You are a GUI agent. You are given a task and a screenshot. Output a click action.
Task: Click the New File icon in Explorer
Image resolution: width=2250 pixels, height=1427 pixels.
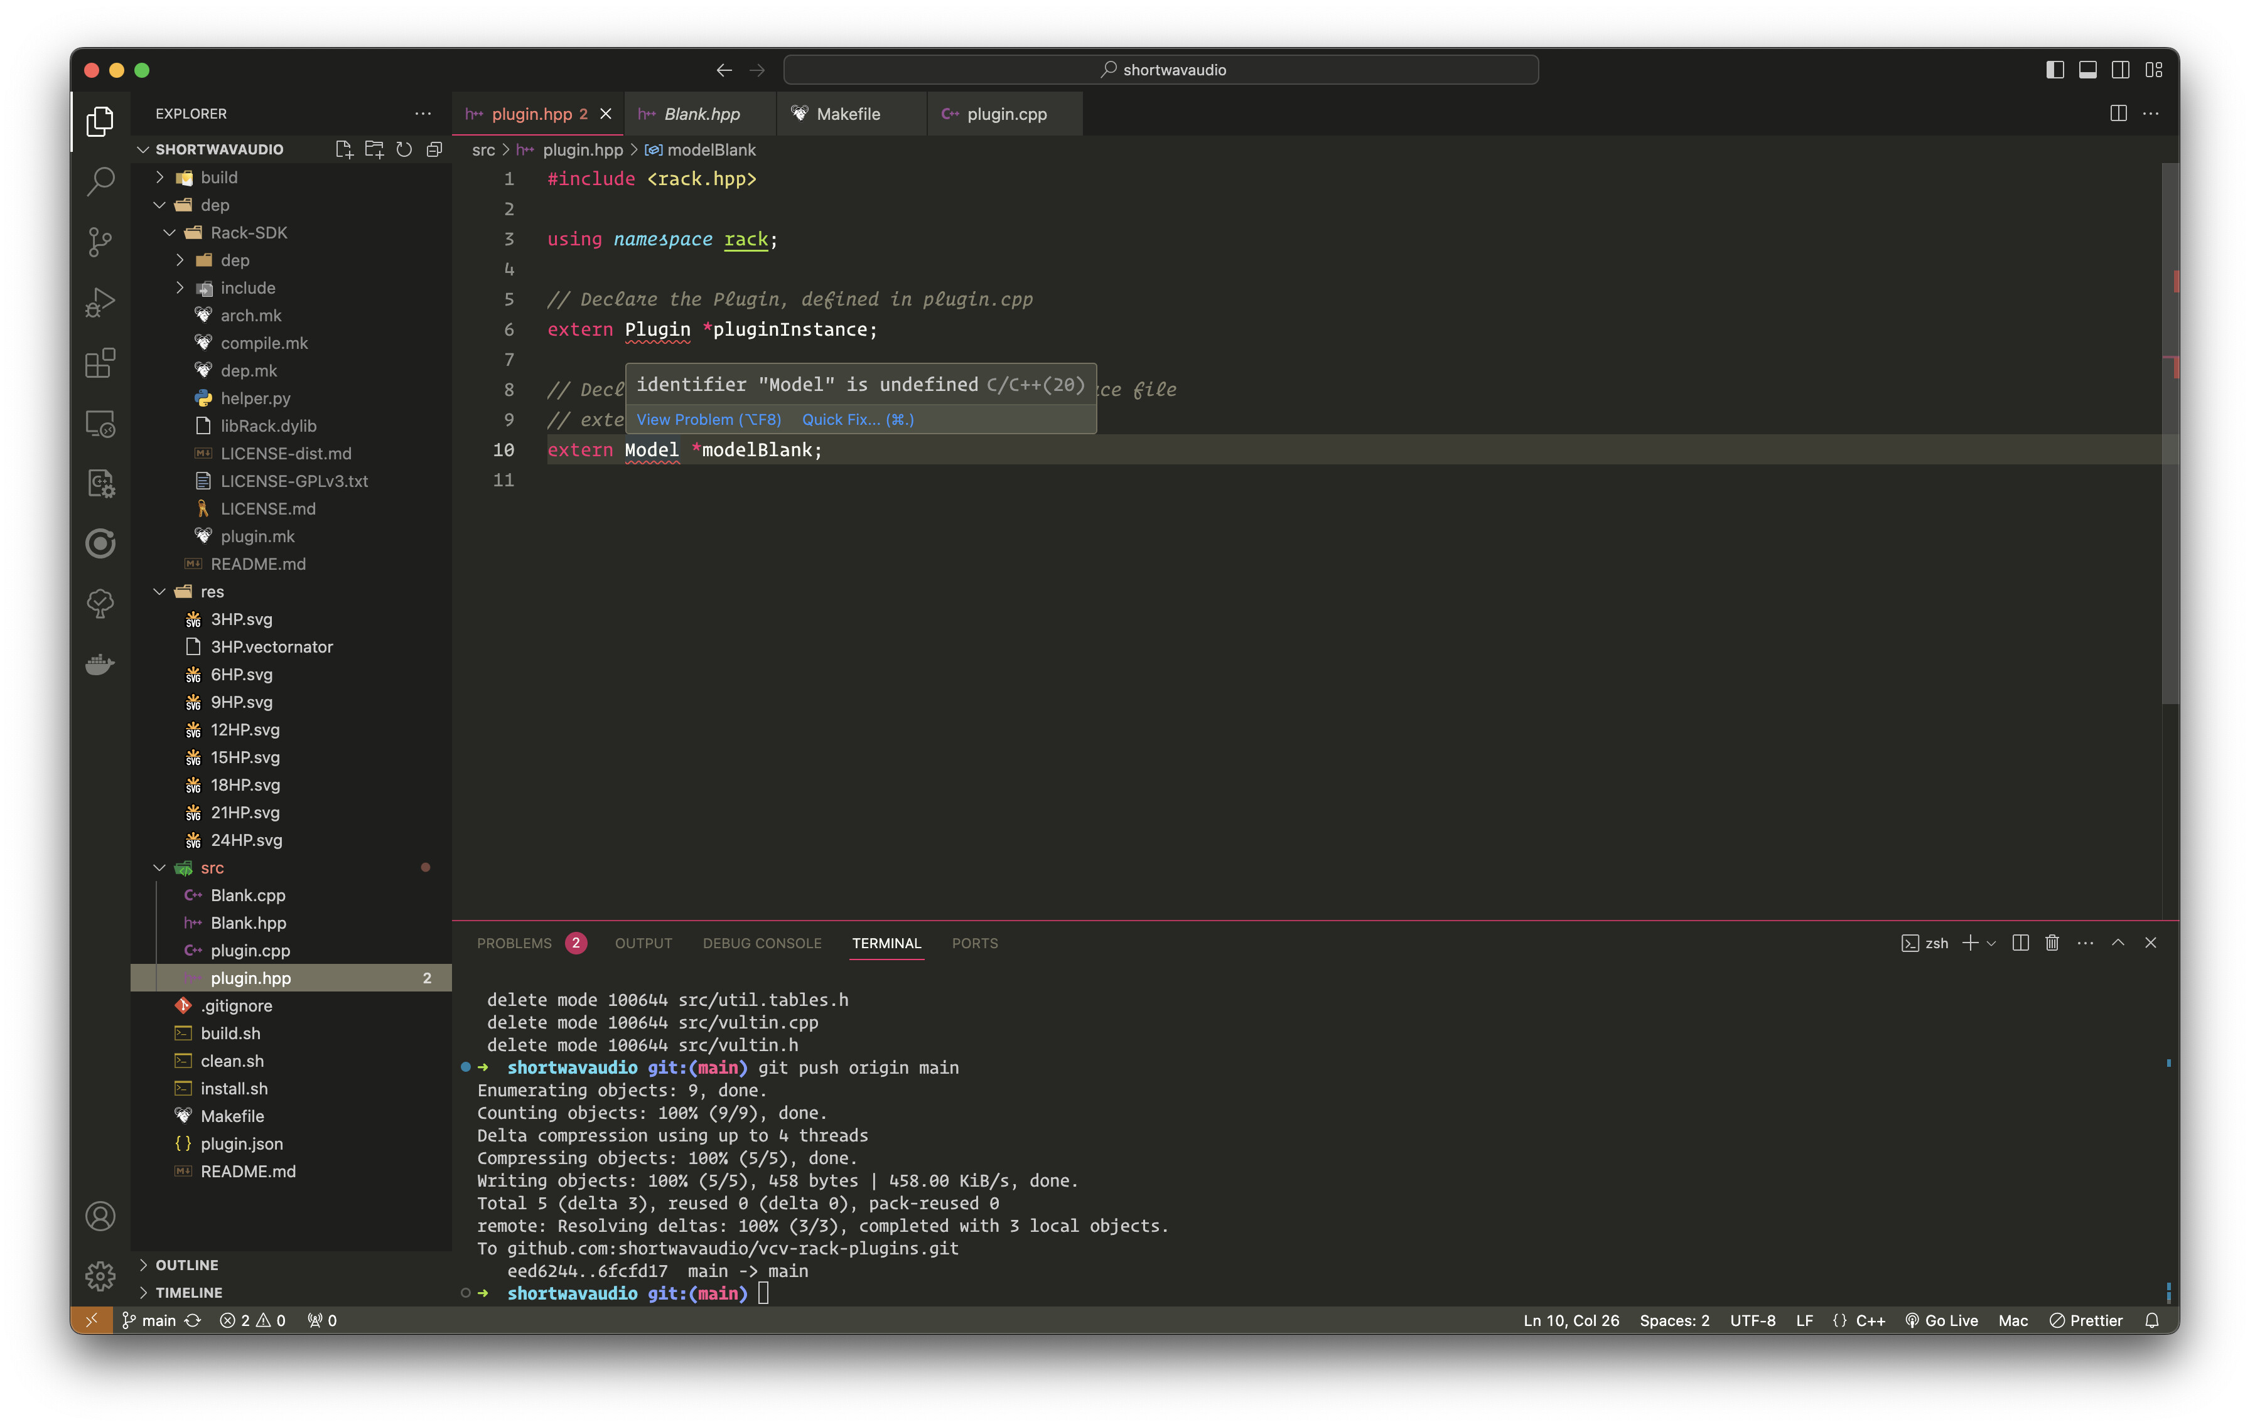click(x=343, y=149)
